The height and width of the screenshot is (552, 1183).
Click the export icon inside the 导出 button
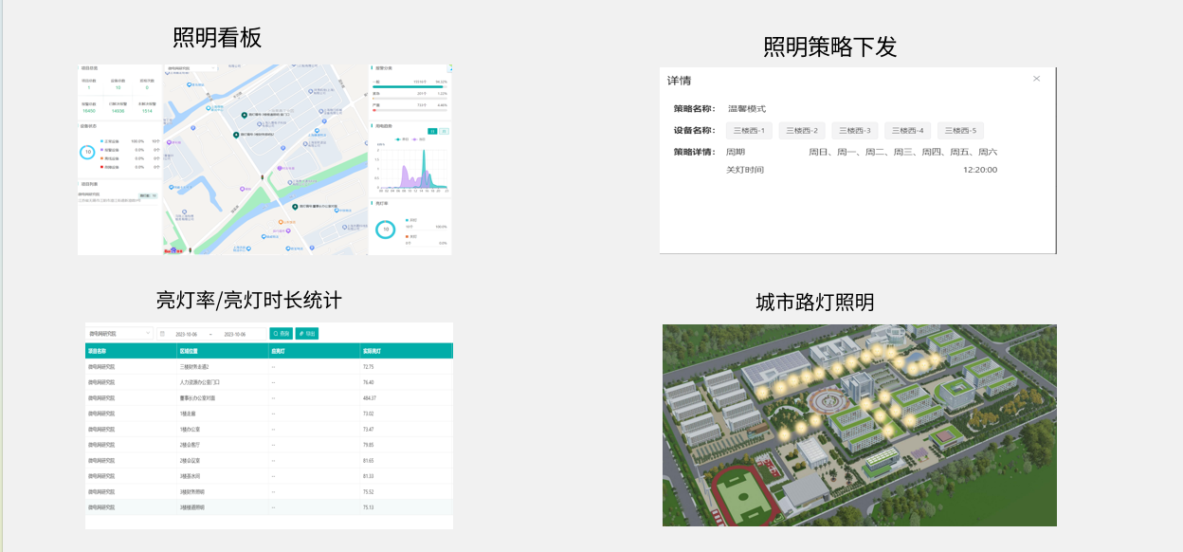click(x=300, y=334)
